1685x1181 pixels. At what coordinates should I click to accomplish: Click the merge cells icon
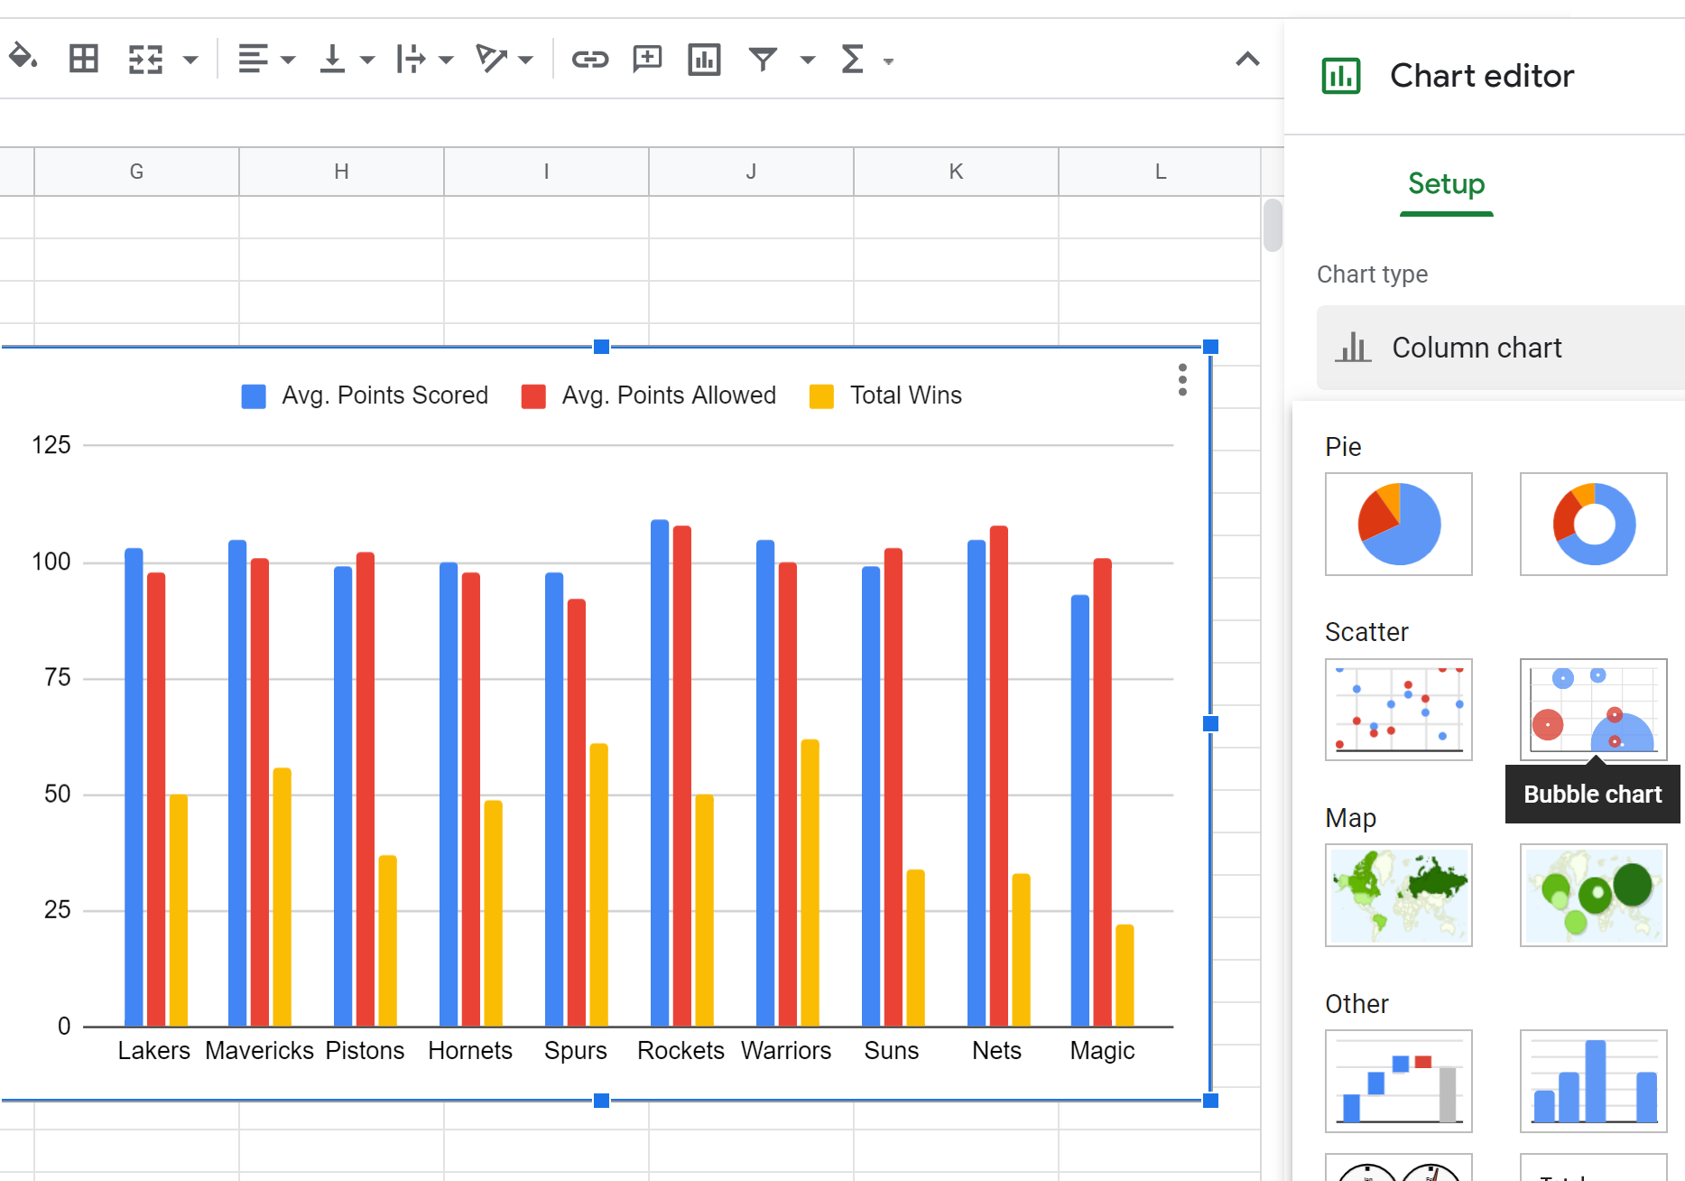tap(147, 59)
